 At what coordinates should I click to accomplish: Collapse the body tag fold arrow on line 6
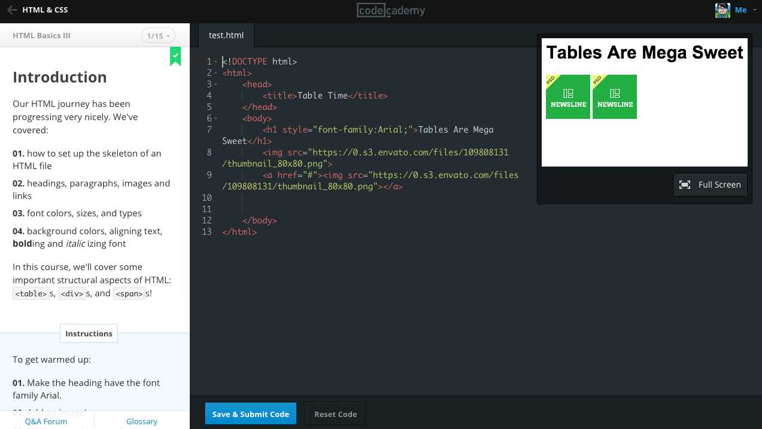[x=216, y=118]
